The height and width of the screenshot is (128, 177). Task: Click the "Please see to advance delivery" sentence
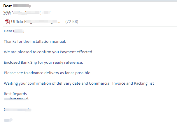point(48,73)
